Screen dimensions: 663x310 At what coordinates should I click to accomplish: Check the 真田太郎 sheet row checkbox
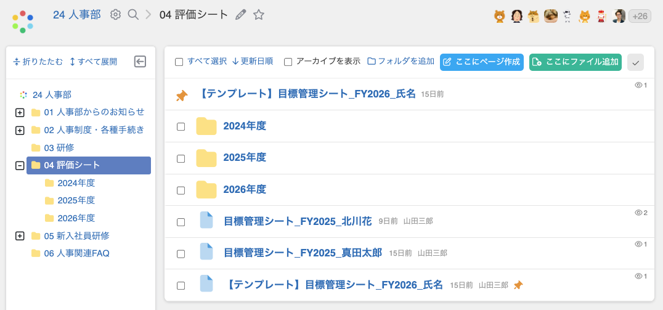[x=181, y=254]
